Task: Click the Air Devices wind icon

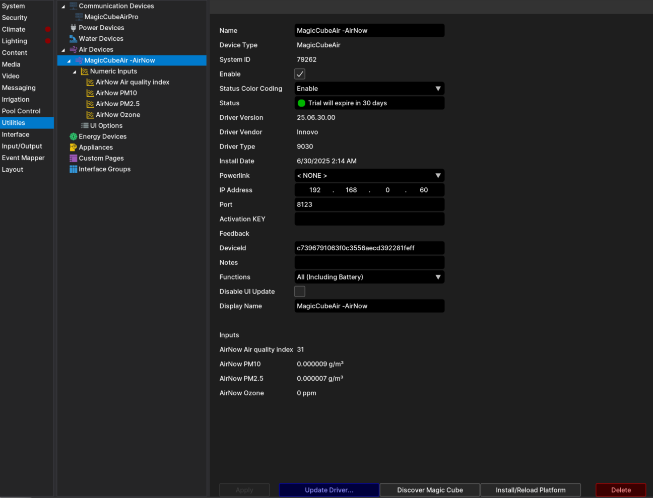Action: coord(73,49)
